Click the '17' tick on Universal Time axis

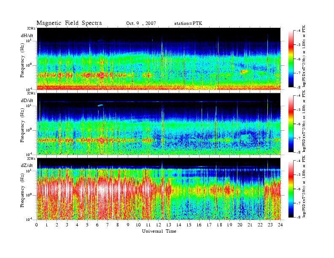pos(209,225)
